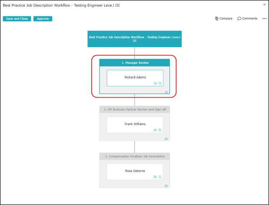Add a participant to Manager Review step

point(167,92)
